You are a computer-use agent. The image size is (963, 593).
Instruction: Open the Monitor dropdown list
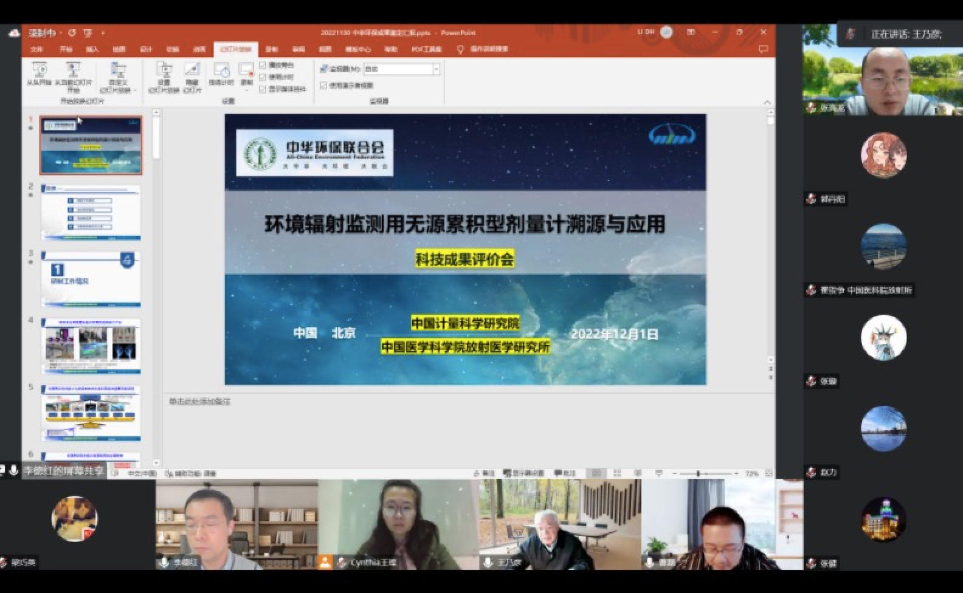click(x=436, y=69)
